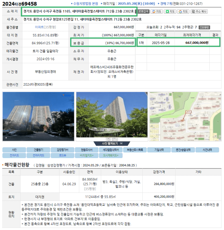Screen dimensions: 224x230
Task: Click the 최저가 (100%) 667,000,000원 value
Action: (118, 35)
